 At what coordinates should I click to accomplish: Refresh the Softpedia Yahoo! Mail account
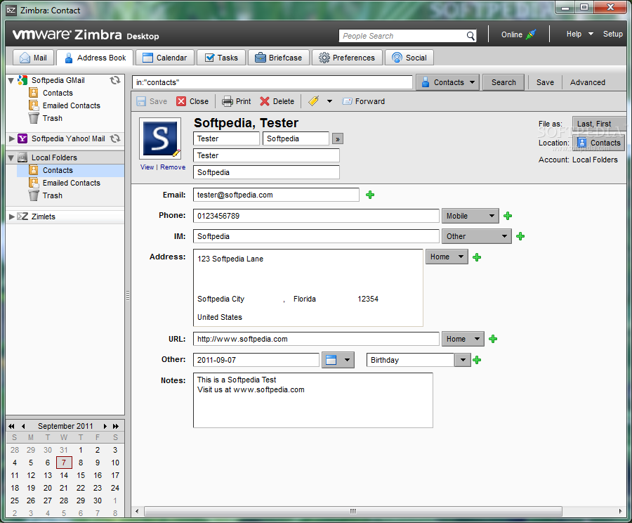pos(115,138)
